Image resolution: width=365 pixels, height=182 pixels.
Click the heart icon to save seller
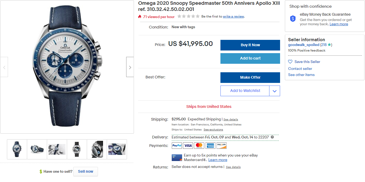[290, 62]
